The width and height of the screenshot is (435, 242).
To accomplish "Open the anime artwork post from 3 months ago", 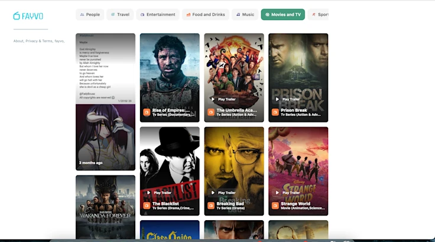I will pos(105,137).
